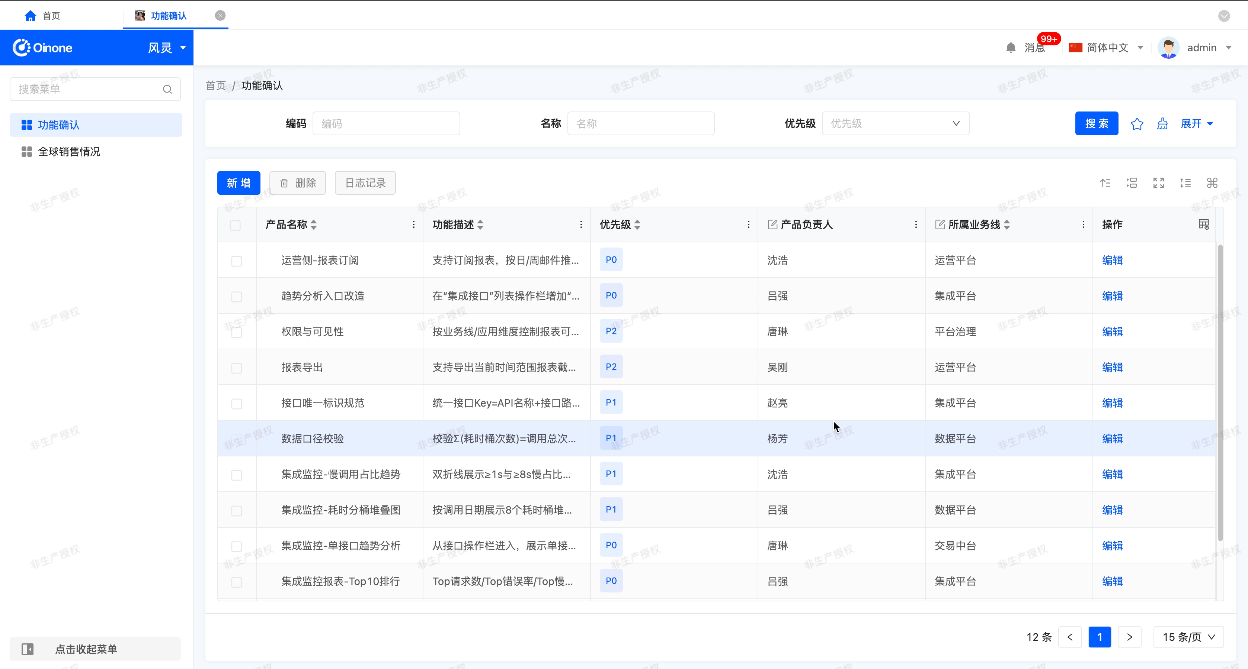
Task: Click the command shortcut icon in table toolbar
Action: [1212, 183]
